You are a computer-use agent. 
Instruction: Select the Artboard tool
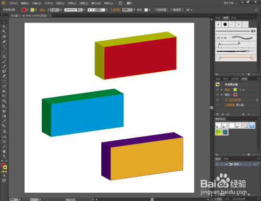(4, 141)
